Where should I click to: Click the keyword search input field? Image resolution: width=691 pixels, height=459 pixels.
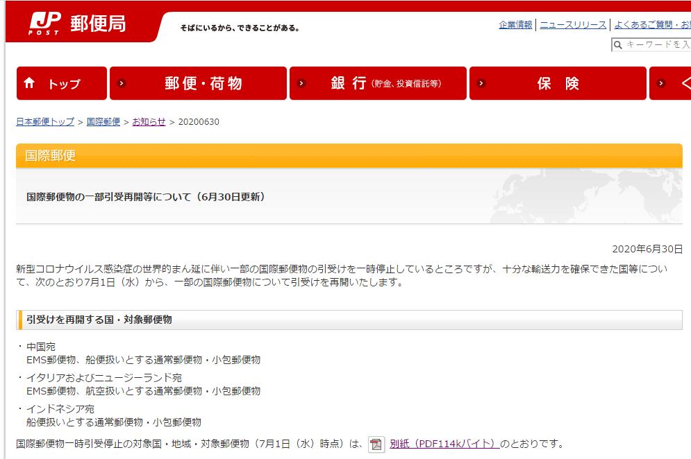click(x=656, y=45)
